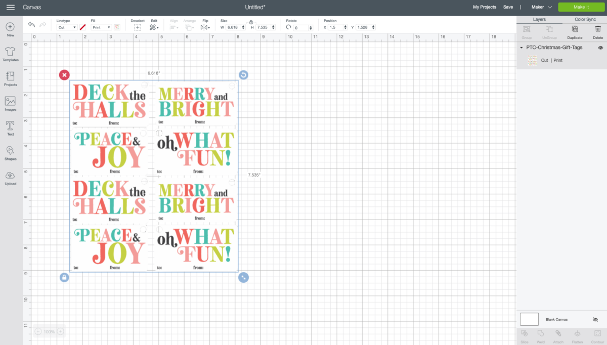
Task: Click the Upload tool
Action: coord(10,177)
